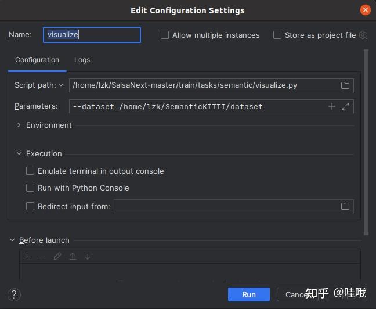This screenshot has width=376, height=309.
Task: Click the plus icon in Parameters field
Action: 332,106
